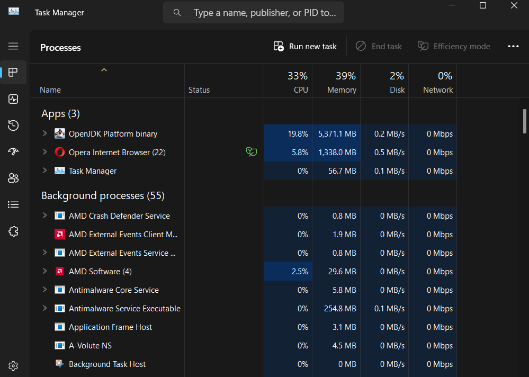Open the Services page in the sidebar
Image resolution: width=529 pixels, height=377 pixels.
pyautogui.click(x=13, y=231)
